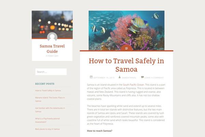Open the 'Get familiar with the Adventures' post link
The height and width of the screenshot is (137, 205).
pyautogui.click(x=50, y=110)
